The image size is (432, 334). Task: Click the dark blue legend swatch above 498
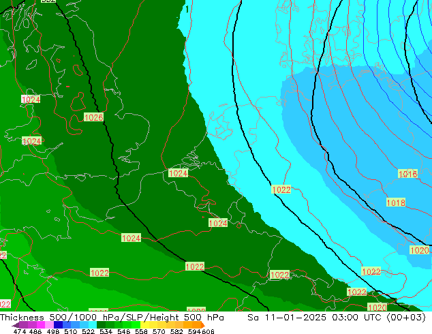(x=58, y=324)
